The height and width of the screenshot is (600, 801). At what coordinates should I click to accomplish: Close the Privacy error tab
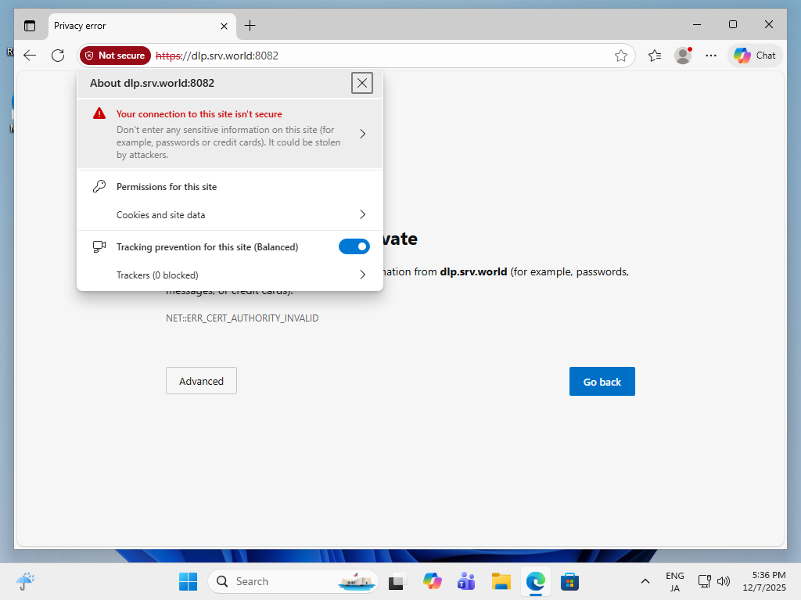(224, 26)
